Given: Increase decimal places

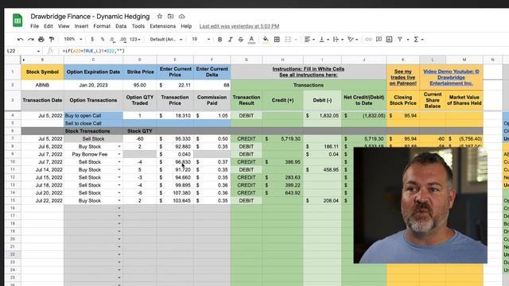Looking at the screenshot, I should tap(122, 39).
